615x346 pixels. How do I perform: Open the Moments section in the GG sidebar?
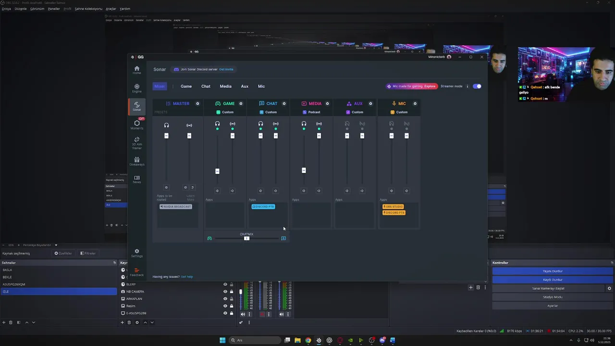(137, 125)
